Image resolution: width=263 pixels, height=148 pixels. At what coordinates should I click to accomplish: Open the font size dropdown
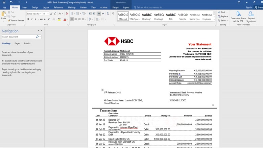pos(48,14)
